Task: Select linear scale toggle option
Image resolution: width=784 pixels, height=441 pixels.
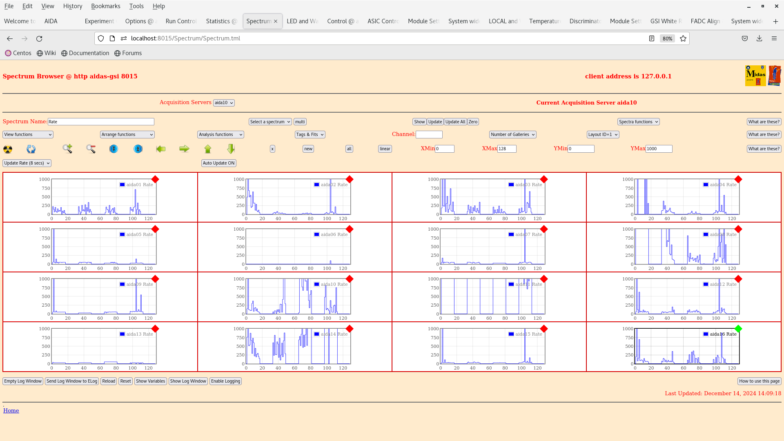Action: pyautogui.click(x=385, y=149)
